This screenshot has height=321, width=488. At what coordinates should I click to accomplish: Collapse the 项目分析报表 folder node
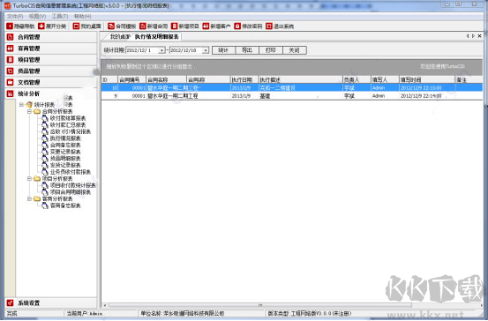29,178
